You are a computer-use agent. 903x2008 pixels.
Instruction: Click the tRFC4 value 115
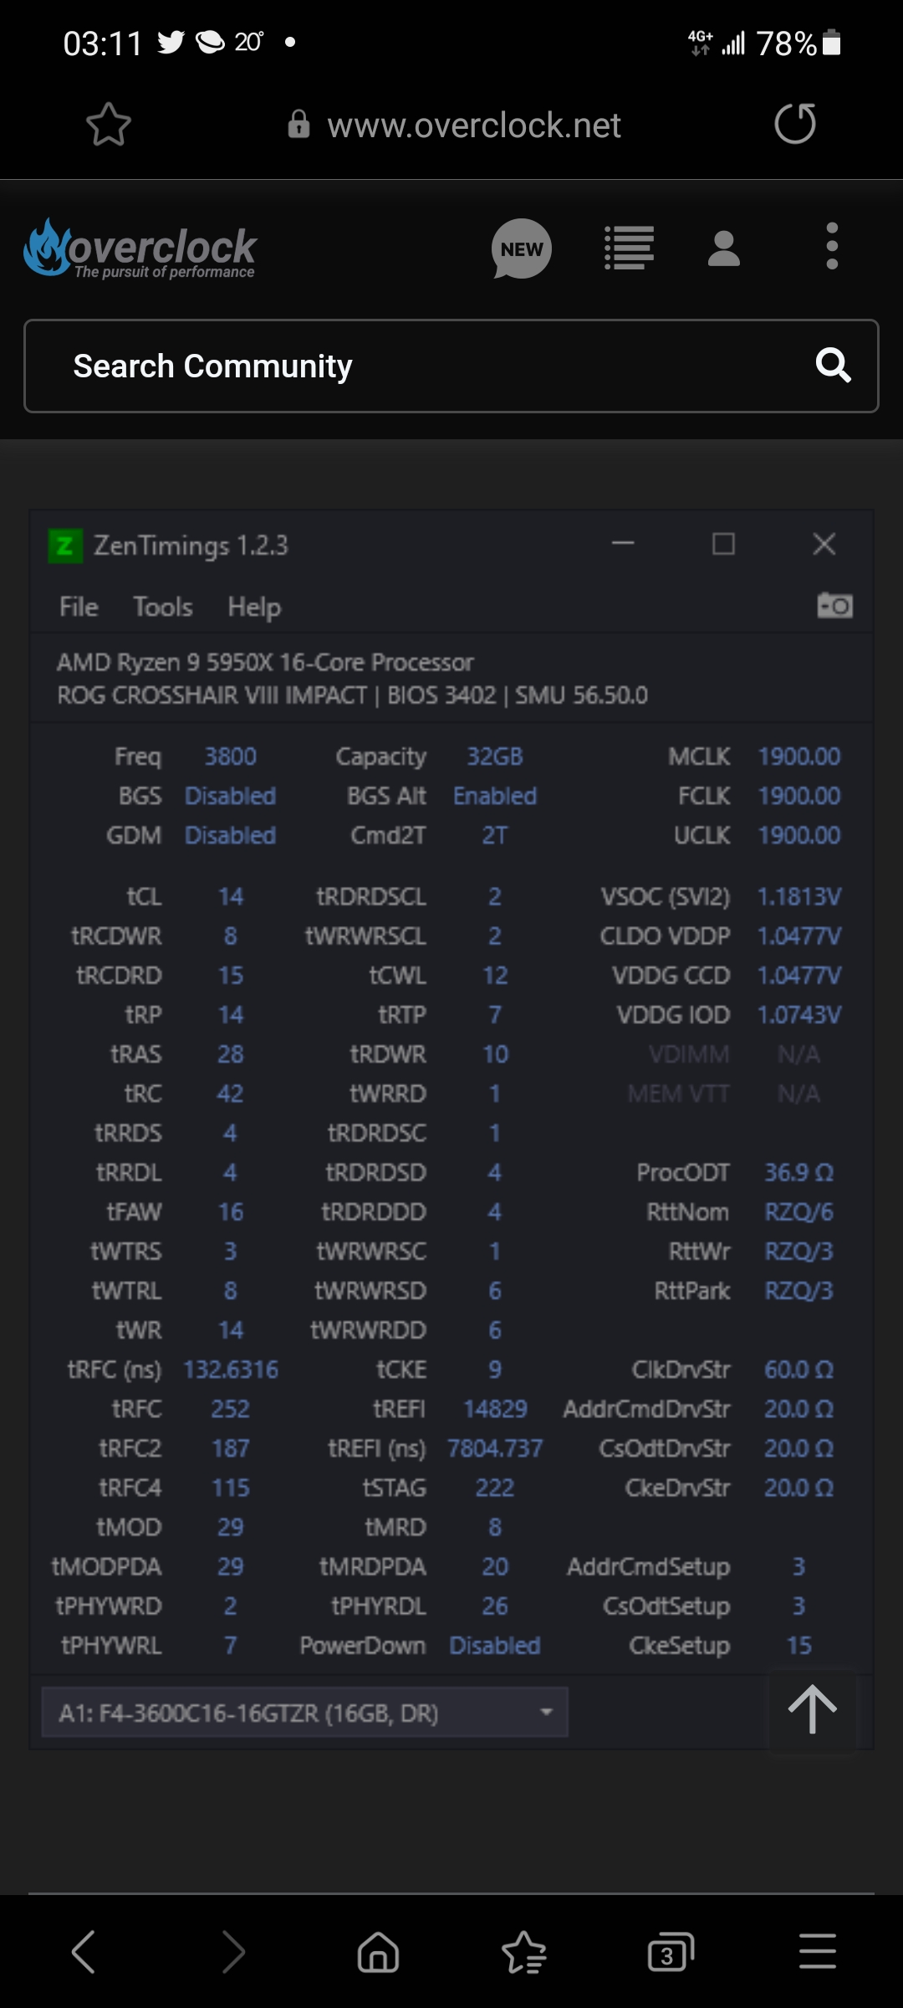click(x=231, y=1488)
